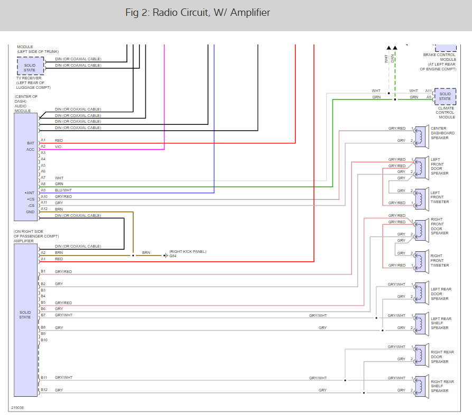Click the BAT terminal label
472x419 pixels.
click(x=31, y=143)
